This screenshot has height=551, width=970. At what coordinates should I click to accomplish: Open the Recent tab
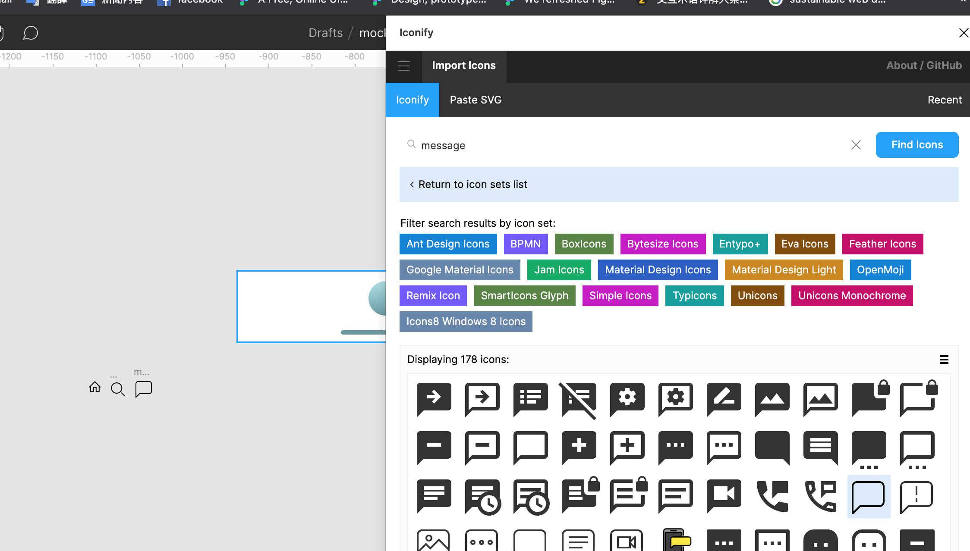(x=945, y=100)
